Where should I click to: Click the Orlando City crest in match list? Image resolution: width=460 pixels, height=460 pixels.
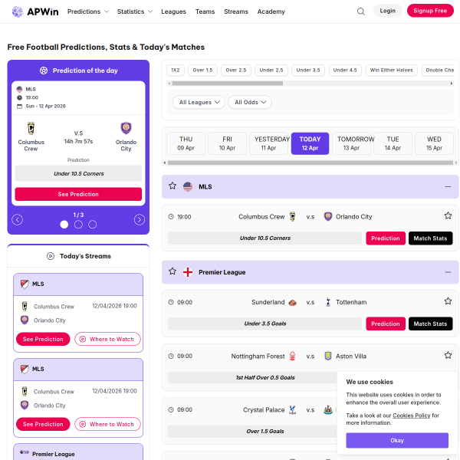(328, 216)
